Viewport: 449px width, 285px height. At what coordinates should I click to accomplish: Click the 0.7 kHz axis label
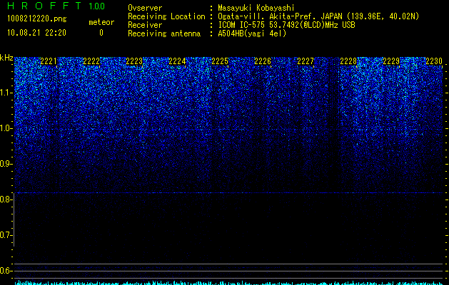pos(6,235)
